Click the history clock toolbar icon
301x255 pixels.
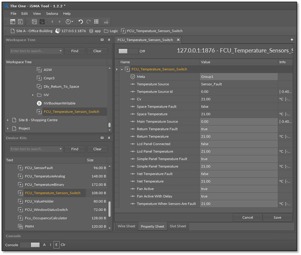[x=68, y=22]
